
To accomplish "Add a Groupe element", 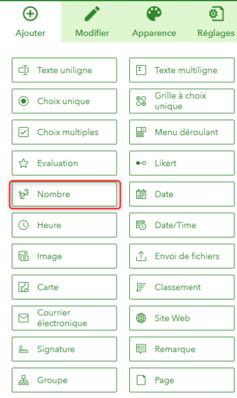I will pos(64,380).
